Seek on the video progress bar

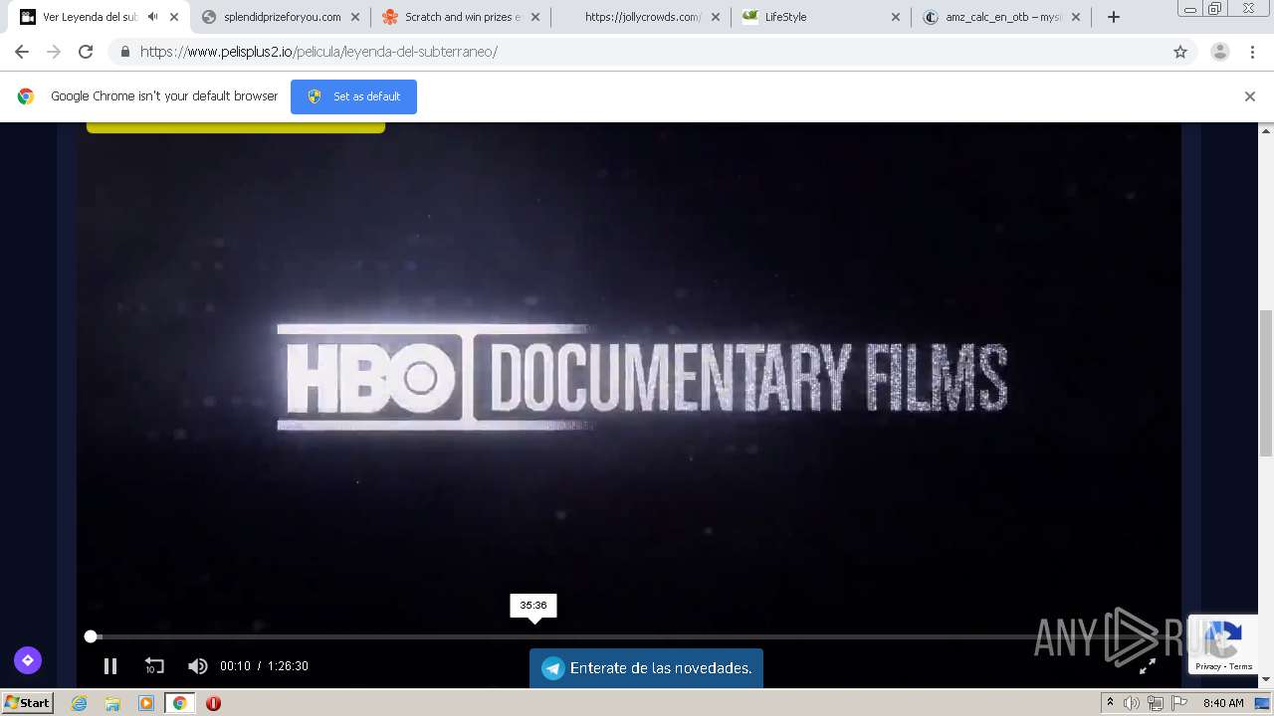click(627, 635)
